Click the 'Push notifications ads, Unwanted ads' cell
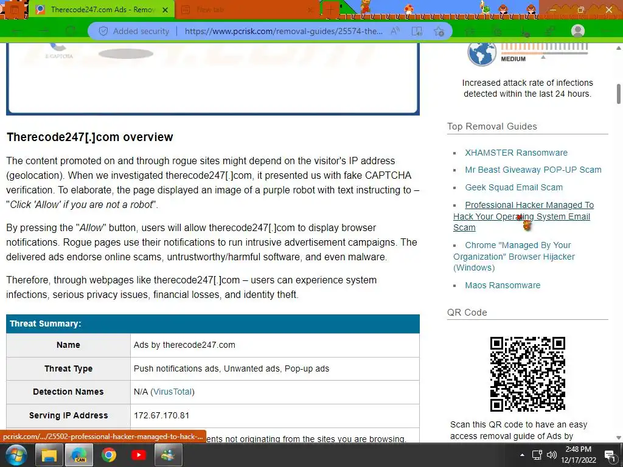Viewport: 623px width, 467px height. point(275,369)
